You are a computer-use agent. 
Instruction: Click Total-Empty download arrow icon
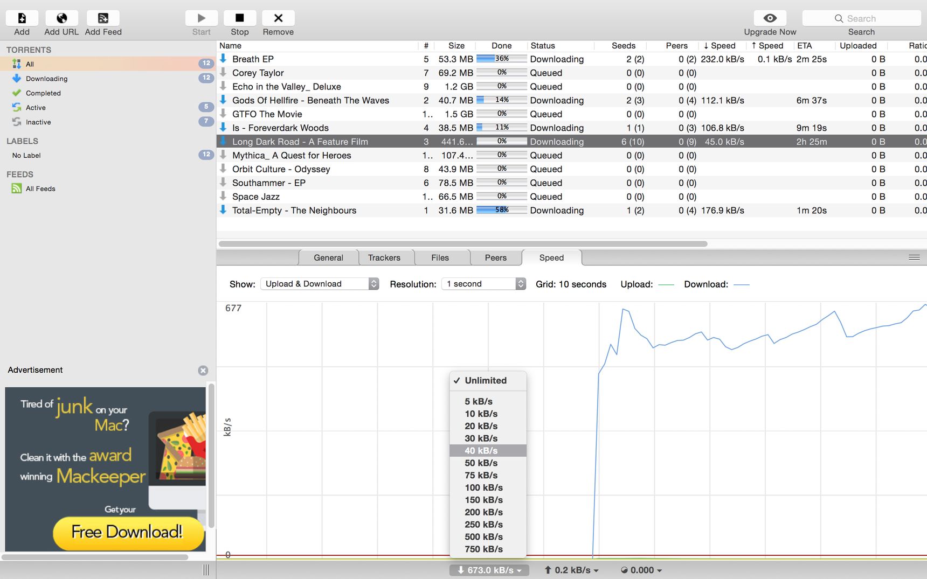(x=223, y=210)
